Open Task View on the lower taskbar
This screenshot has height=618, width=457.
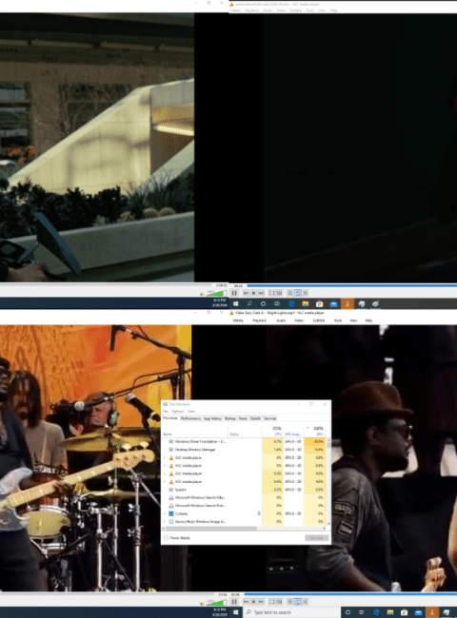click(362, 612)
